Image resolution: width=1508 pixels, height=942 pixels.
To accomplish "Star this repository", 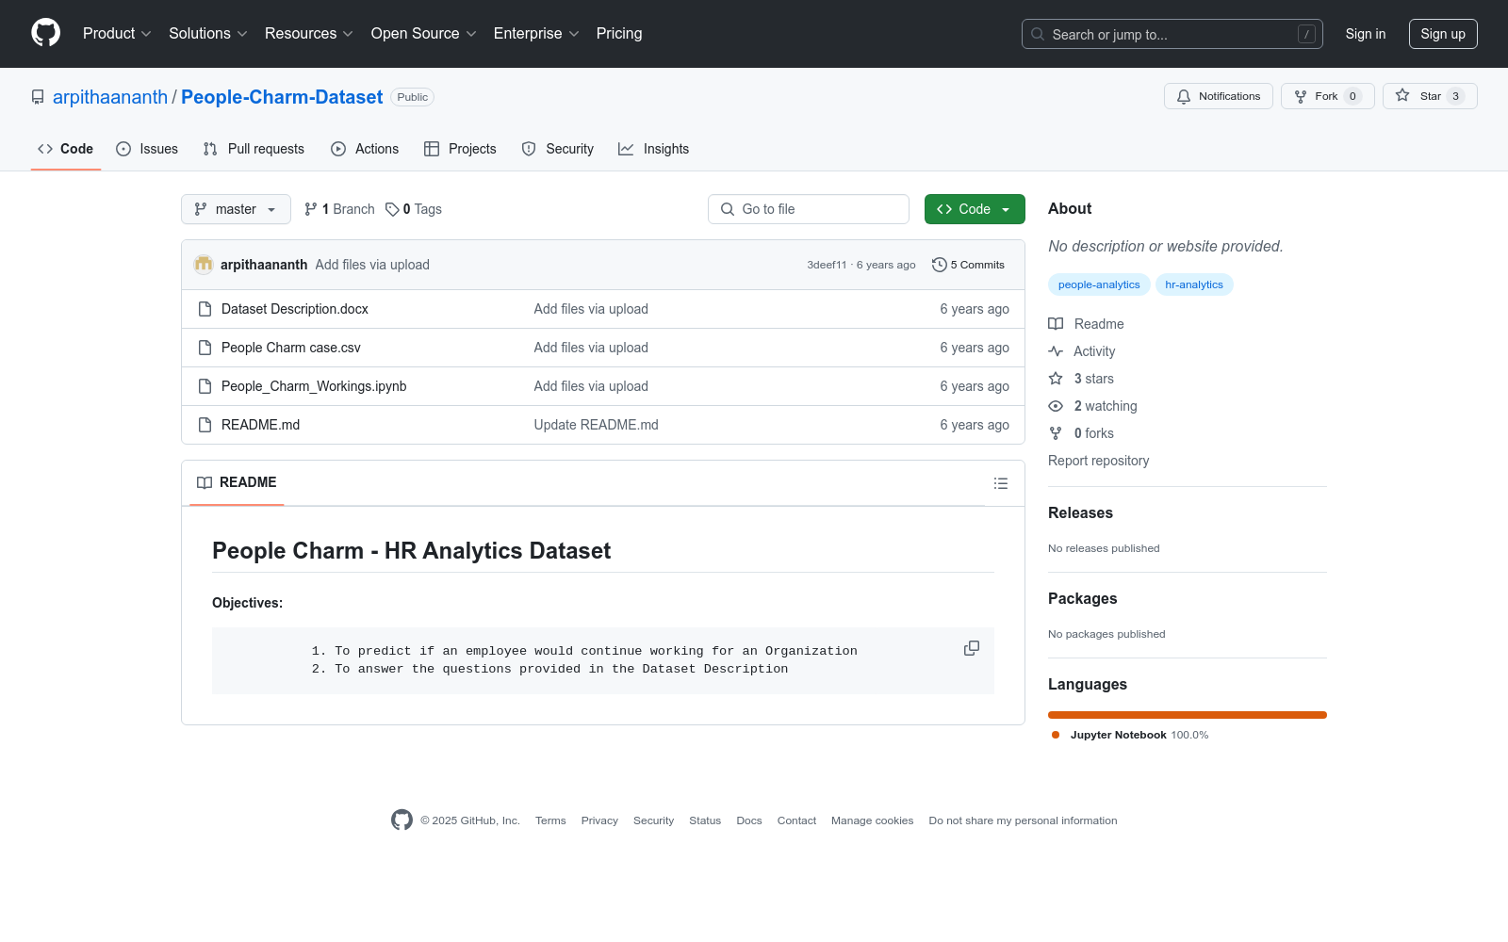I will (x=1430, y=96).
